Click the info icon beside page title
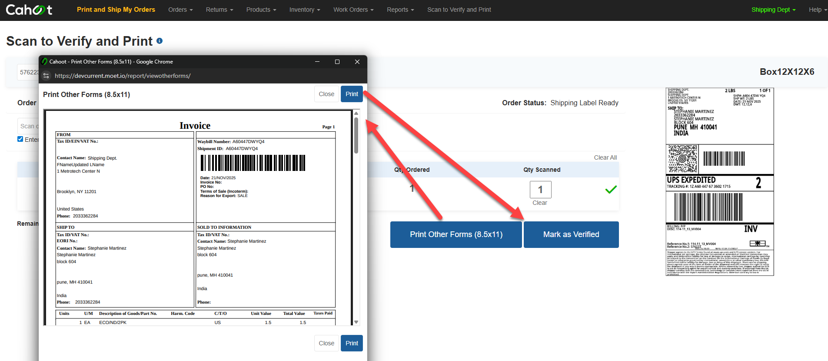828x361 pixels. coord(160,41)
